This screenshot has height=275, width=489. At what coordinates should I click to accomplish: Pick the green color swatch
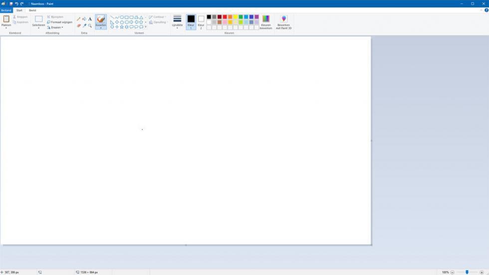pos(241,17)
